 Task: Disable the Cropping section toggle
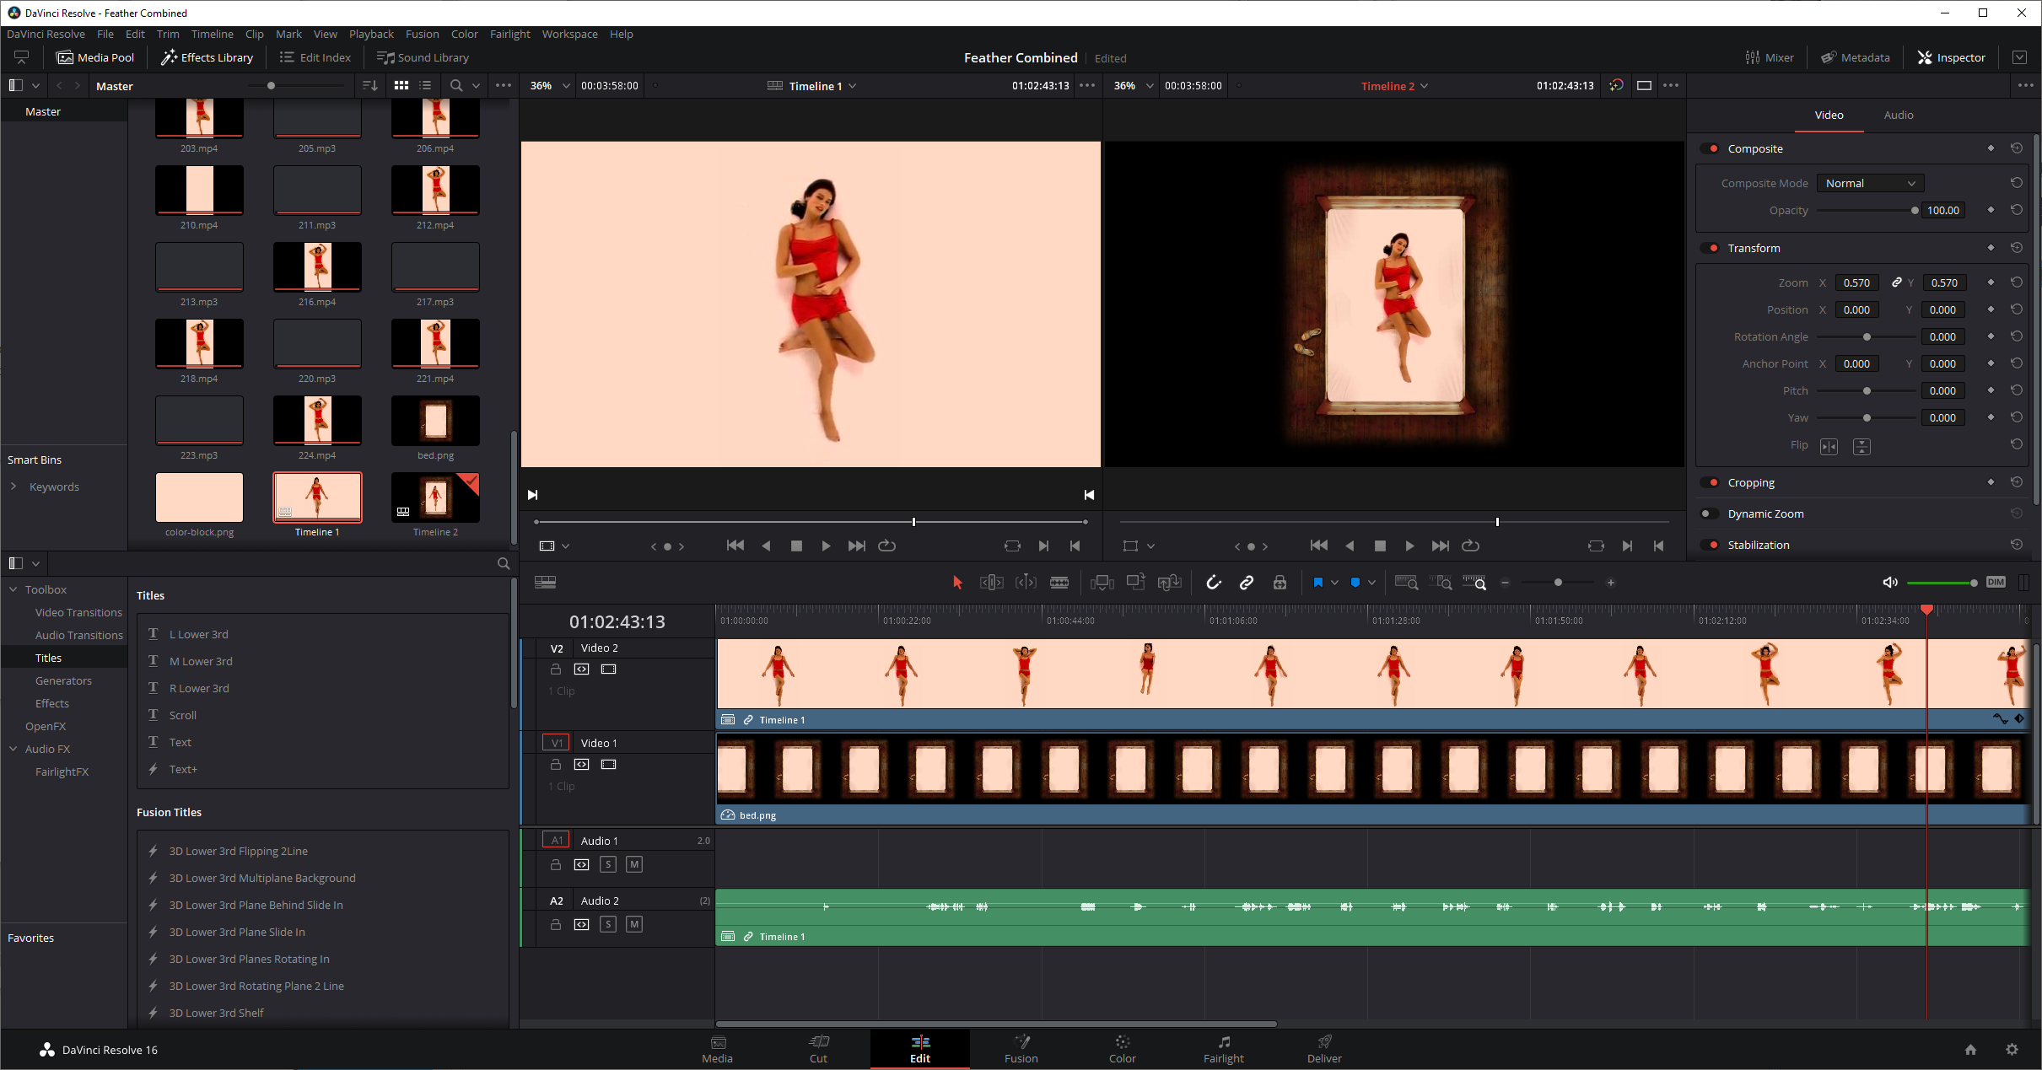click(1711, 482)
